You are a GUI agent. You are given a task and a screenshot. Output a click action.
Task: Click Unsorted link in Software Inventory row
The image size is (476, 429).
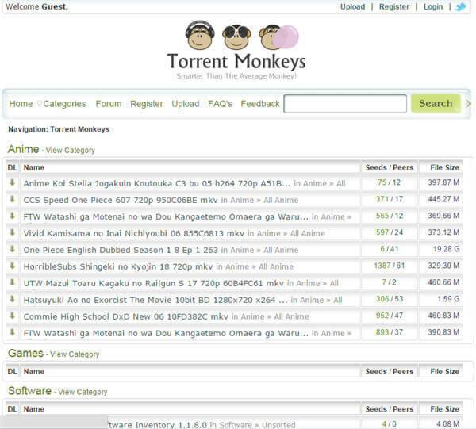coord(278,425)
